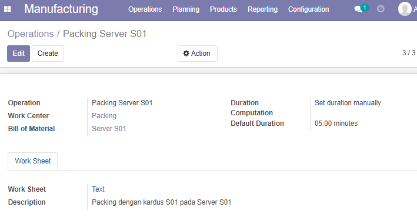Open the Action dropdown button
This screenshot has width=417, height=217.
pos(198,54)
